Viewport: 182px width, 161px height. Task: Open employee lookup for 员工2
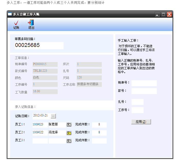[69, 133]
